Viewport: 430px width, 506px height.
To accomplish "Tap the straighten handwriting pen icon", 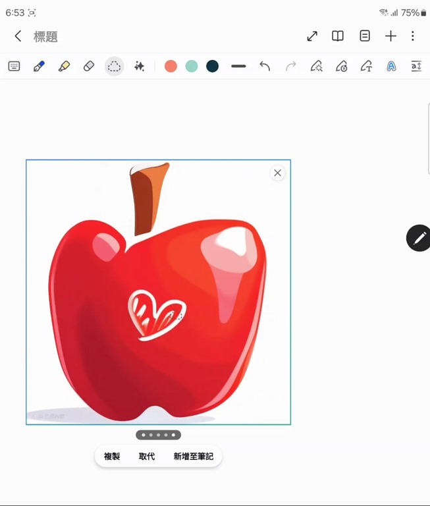I will tap(317, 66).
